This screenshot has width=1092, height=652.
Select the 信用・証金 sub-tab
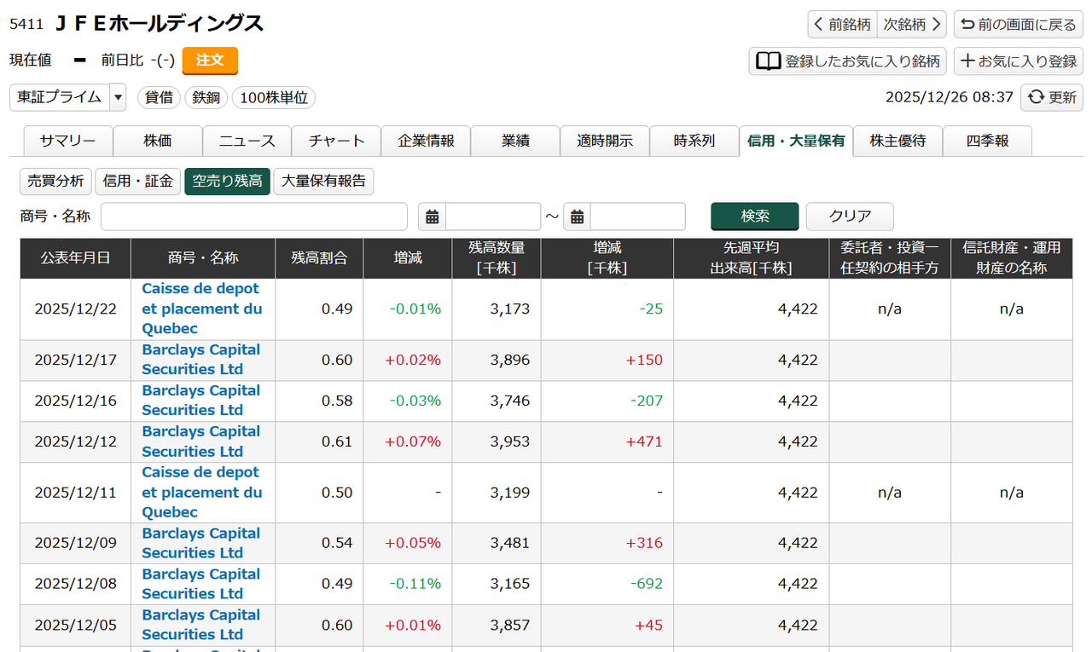pos(138,181)
